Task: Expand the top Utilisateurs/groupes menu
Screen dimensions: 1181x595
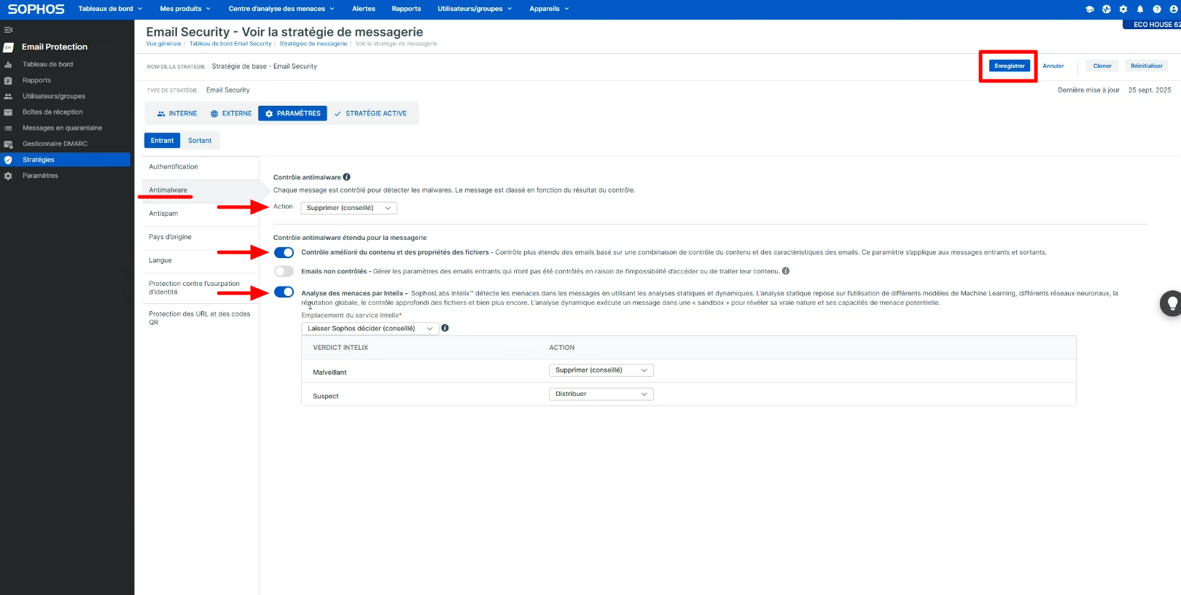Action: click(x=475, y=9)
